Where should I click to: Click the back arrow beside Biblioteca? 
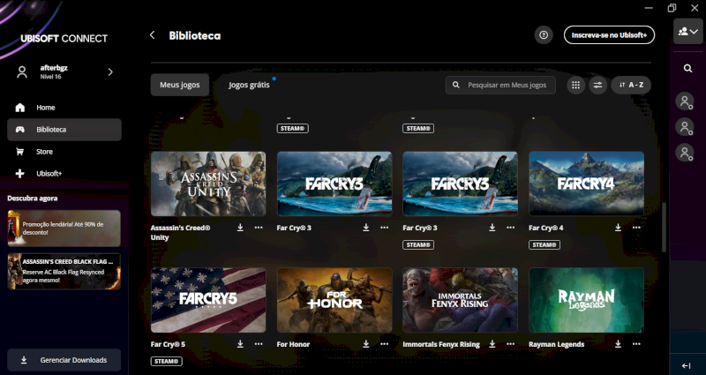(x=152, y=35)
